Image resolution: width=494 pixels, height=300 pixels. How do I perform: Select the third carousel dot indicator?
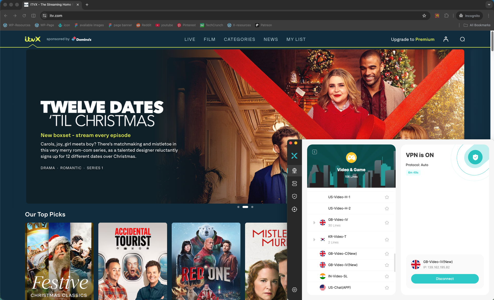click(252, 207)
